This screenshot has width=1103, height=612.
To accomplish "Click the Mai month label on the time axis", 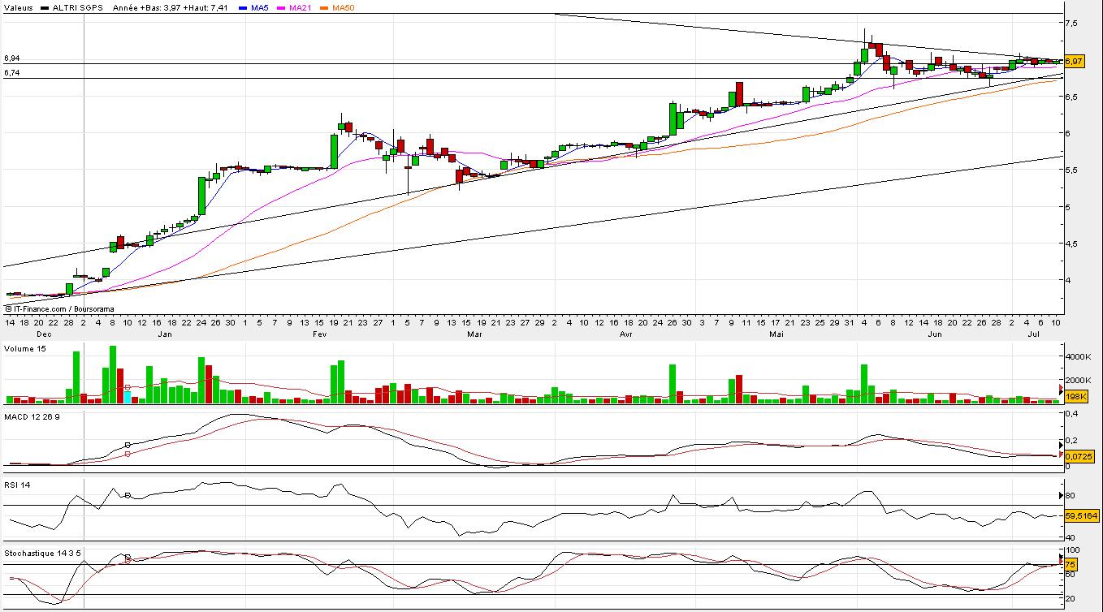I will tap(776, 334).
